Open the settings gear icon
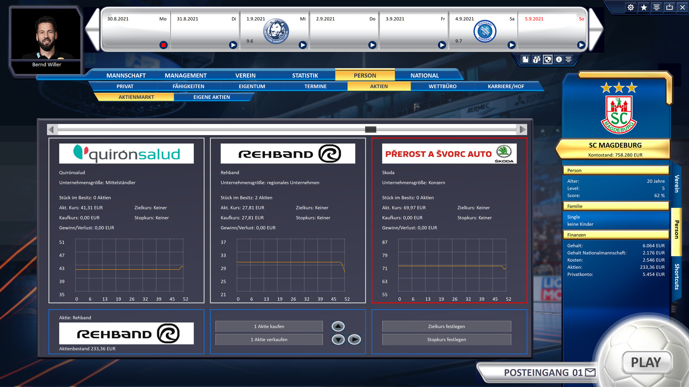Viewport: 689px width, 387px height. click(x=631, y=7)
